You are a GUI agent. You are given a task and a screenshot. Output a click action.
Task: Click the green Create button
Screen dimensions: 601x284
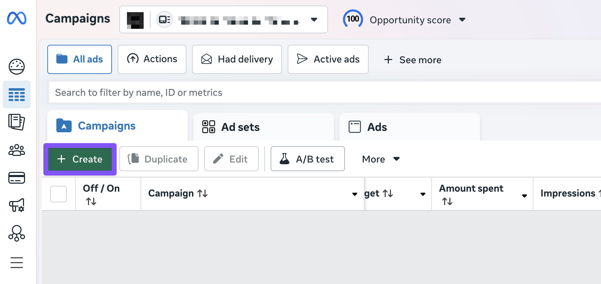click(80, 159)
